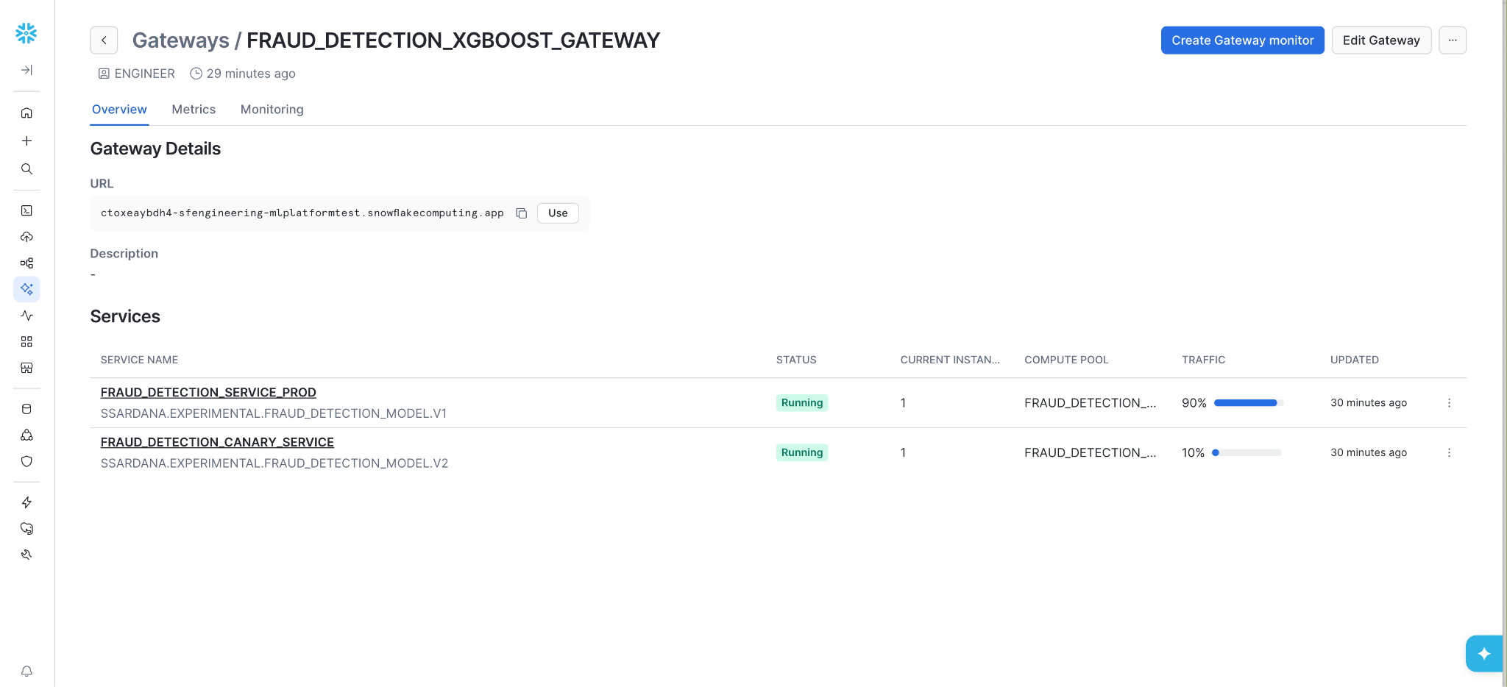
Task: Sort by SERVICE NAME column header
Action: pos(139,360)
